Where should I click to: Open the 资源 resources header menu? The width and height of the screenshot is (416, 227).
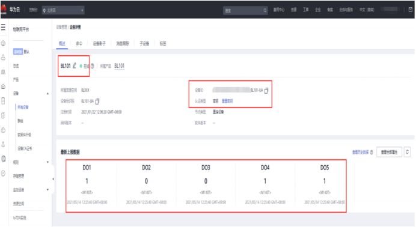pos(294,10)
